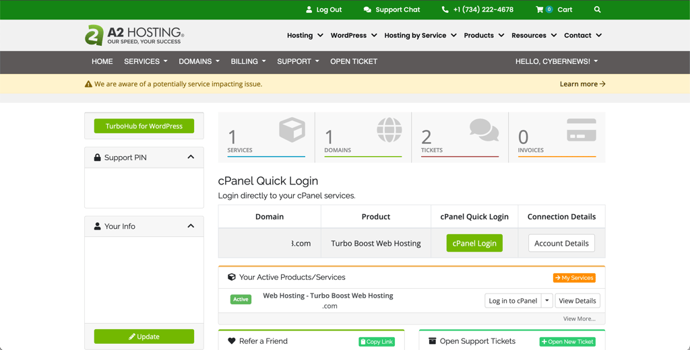This screenshot has height=350, width=690.
Task: Click the Refer a Friend heart icon
Action: [x=232, y=341]
